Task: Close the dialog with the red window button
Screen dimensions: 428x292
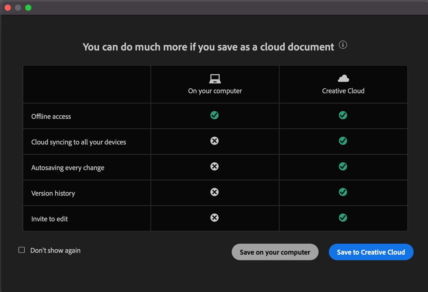Action: (x=8, y=8)
